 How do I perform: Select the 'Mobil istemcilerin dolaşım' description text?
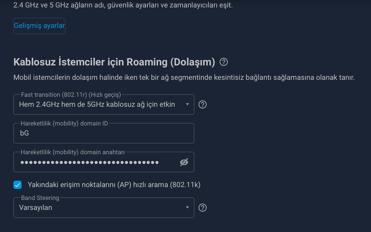click(x=184, y=78)
